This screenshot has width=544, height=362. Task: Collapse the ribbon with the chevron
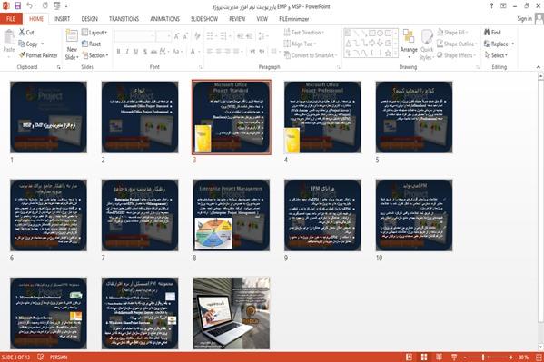point(539,67)
